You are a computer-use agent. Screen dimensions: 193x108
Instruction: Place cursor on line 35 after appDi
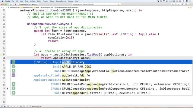[x=90, y=58]
